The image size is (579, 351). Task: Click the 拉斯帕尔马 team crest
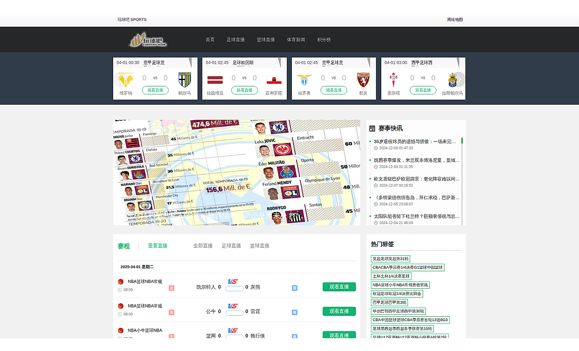click(x=453, y=80)
